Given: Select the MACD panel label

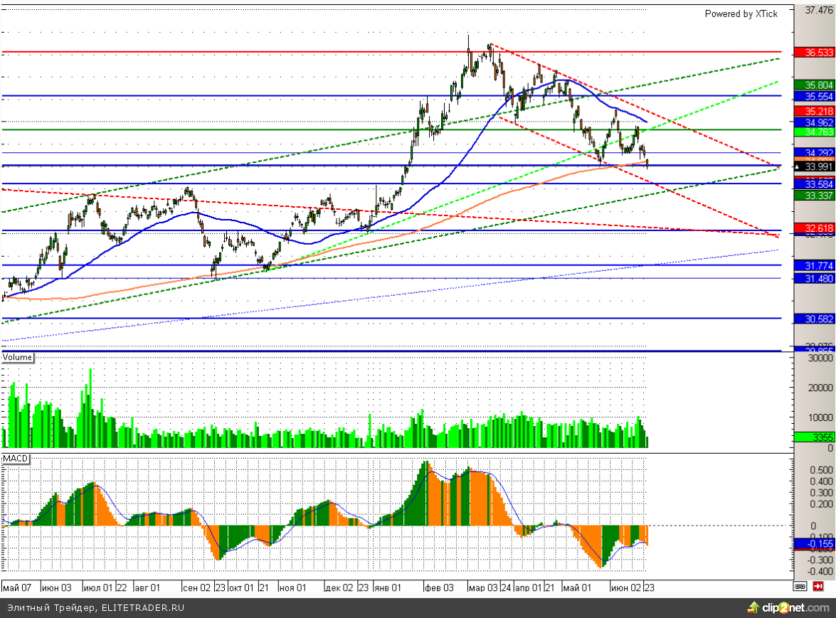Looking at the screenshot, I should 15,459.
